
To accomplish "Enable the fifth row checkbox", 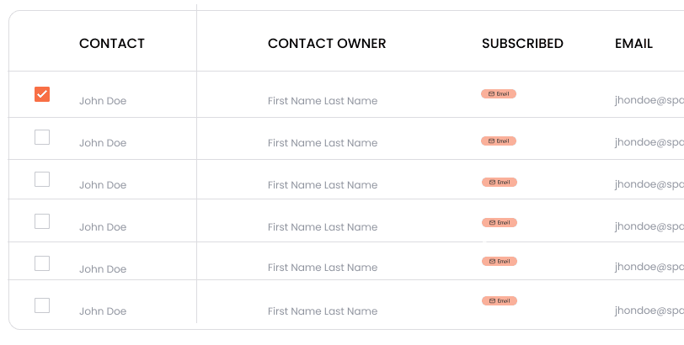I will 42,263.
